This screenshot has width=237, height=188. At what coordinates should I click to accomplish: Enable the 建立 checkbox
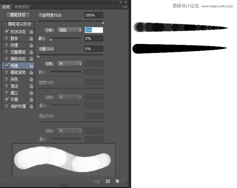click(x=7, y=93)
